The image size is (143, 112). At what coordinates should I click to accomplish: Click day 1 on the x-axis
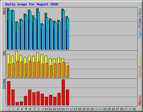pos(9,109)
